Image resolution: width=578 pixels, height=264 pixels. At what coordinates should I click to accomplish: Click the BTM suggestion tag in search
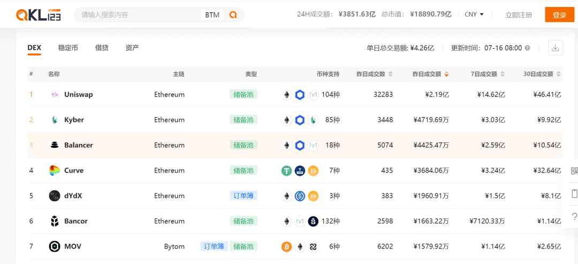[212, 15]
